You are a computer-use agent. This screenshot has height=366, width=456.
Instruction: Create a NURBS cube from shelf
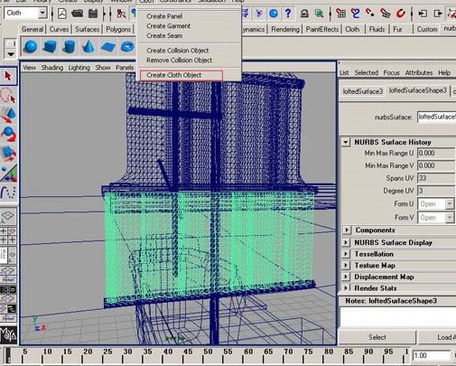click(50, 47)
